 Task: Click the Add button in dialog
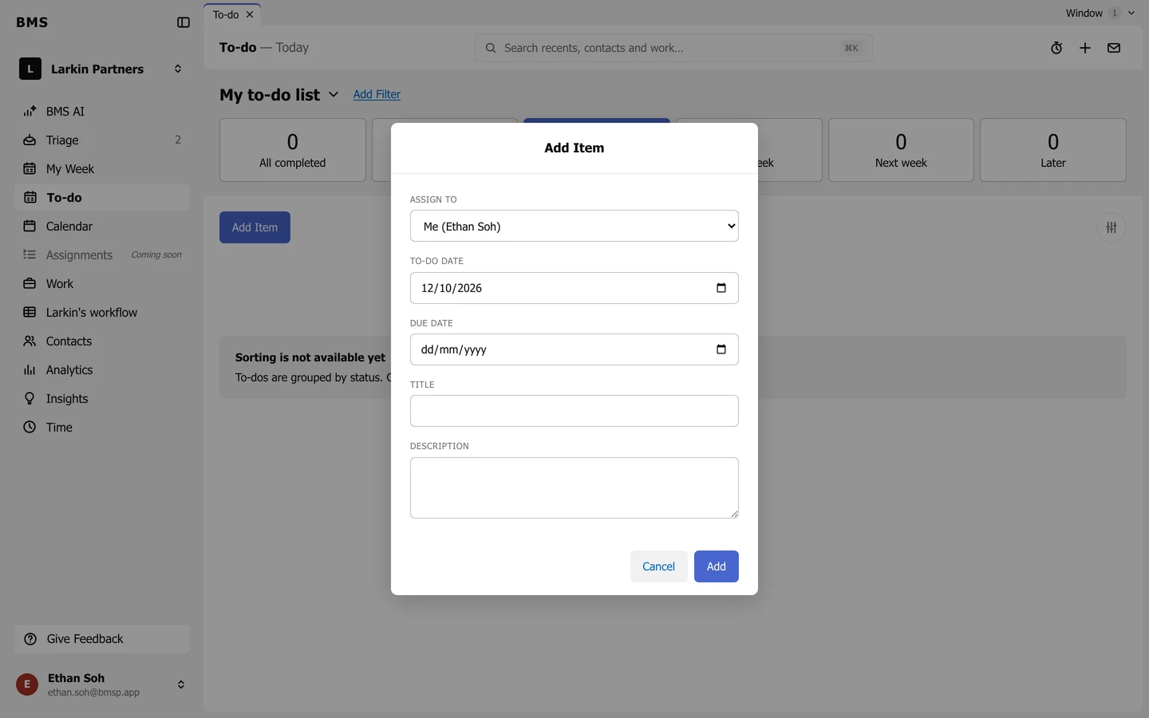click(716, 566)
